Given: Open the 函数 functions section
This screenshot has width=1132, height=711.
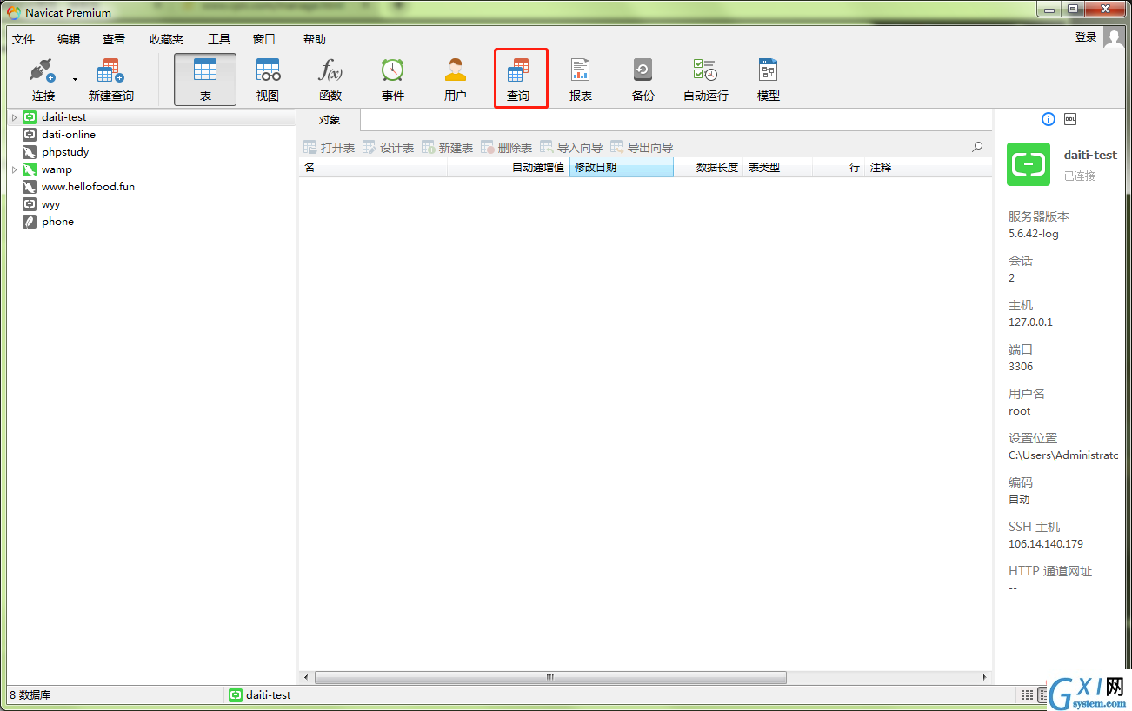Looking at the screenshot, I should point(330,80).
